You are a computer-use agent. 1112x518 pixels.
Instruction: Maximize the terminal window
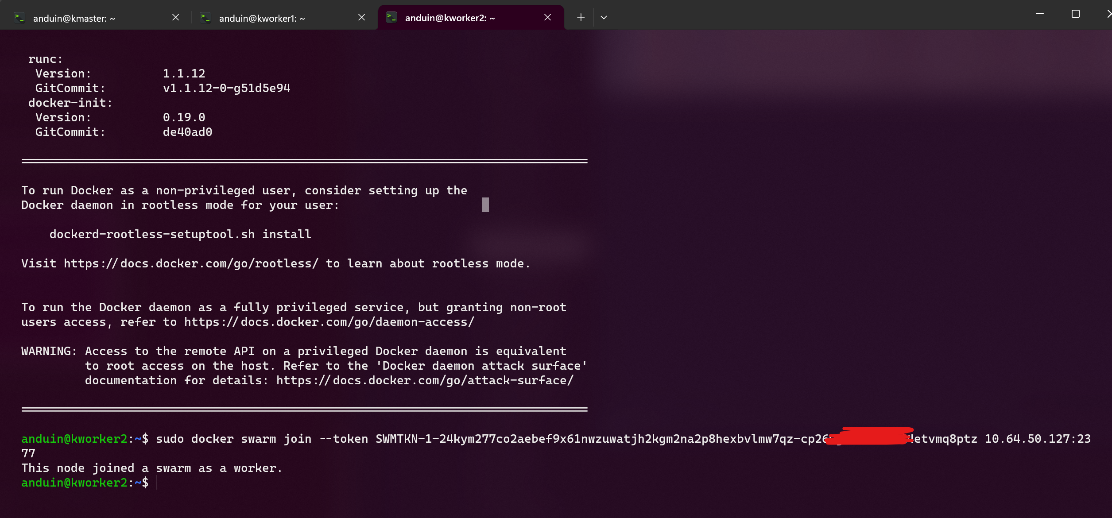[1075, 14]
